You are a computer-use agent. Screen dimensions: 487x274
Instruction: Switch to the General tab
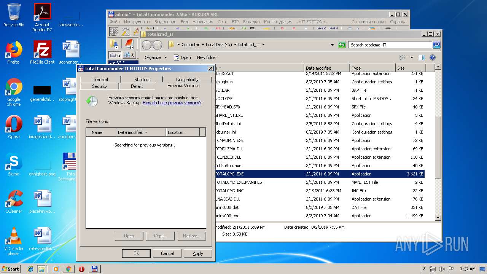(101, 79)
